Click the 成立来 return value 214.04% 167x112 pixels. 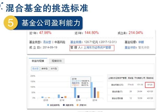point(136,33)
